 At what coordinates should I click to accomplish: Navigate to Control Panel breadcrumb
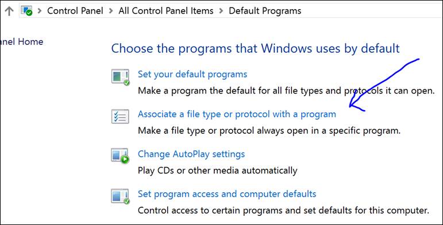pyautogui.click(x=75, y=11)
